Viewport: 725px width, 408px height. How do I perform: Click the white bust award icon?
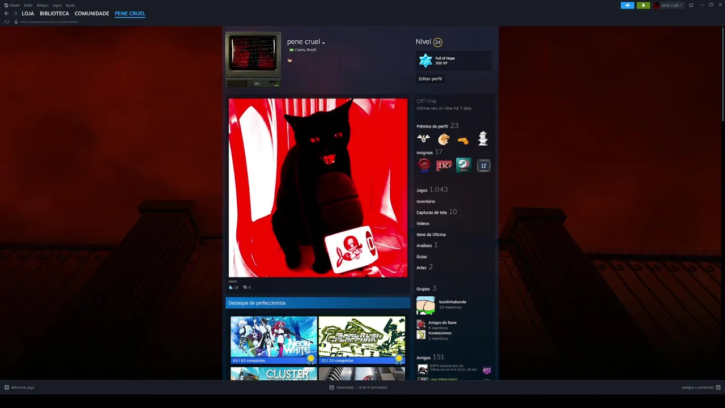pyautogui.click(x=483, y=139)
